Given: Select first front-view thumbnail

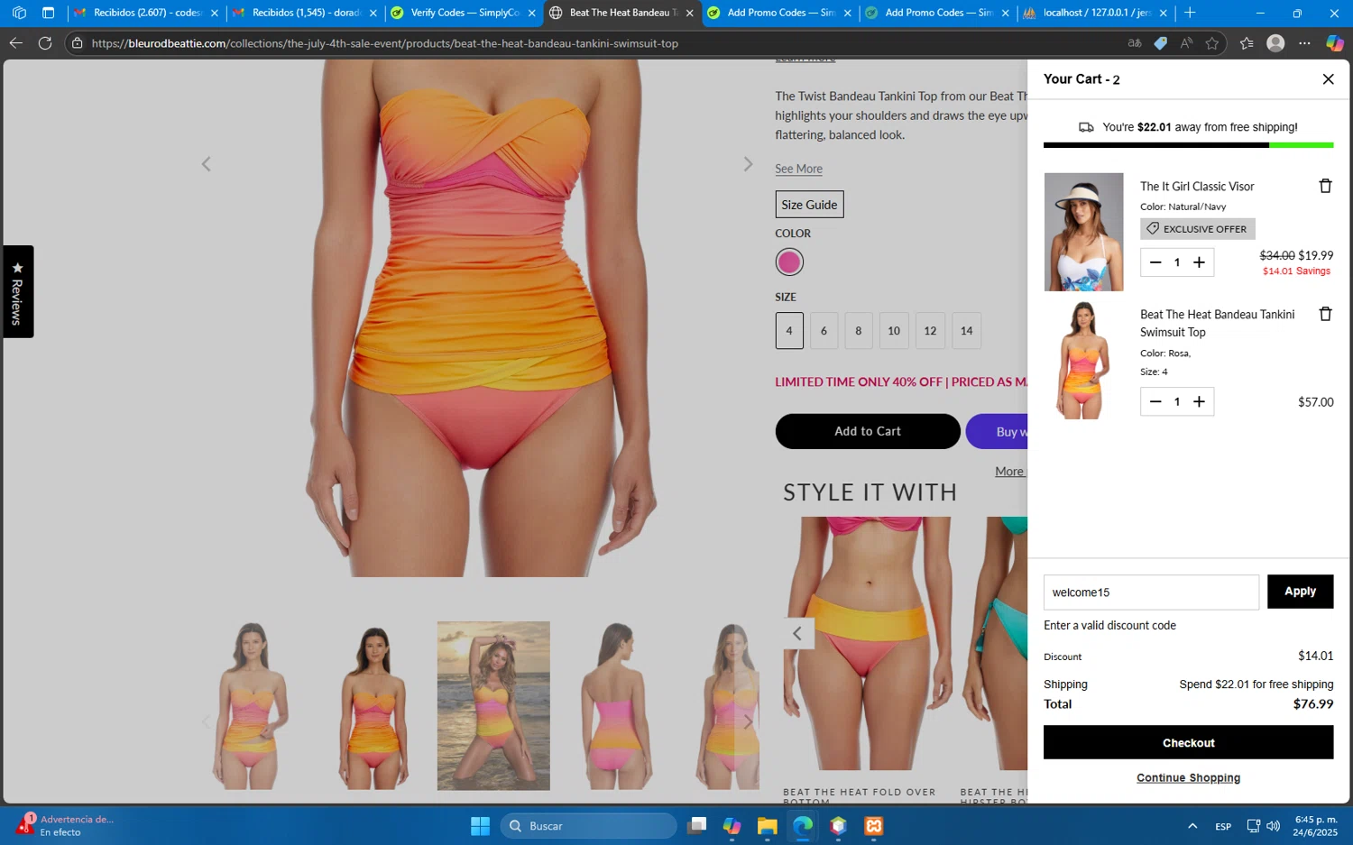Looking at the screenshot, I should [x=251, y=706].
